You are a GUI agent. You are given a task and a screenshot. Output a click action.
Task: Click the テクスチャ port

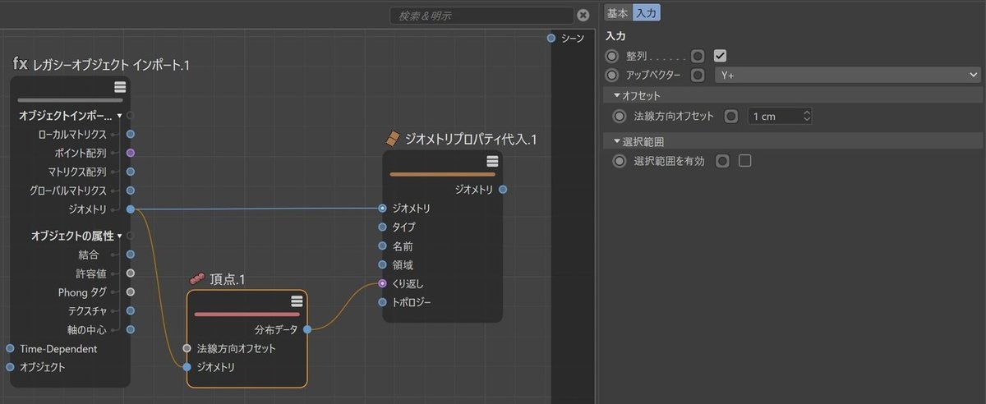[x=131, y=311]
